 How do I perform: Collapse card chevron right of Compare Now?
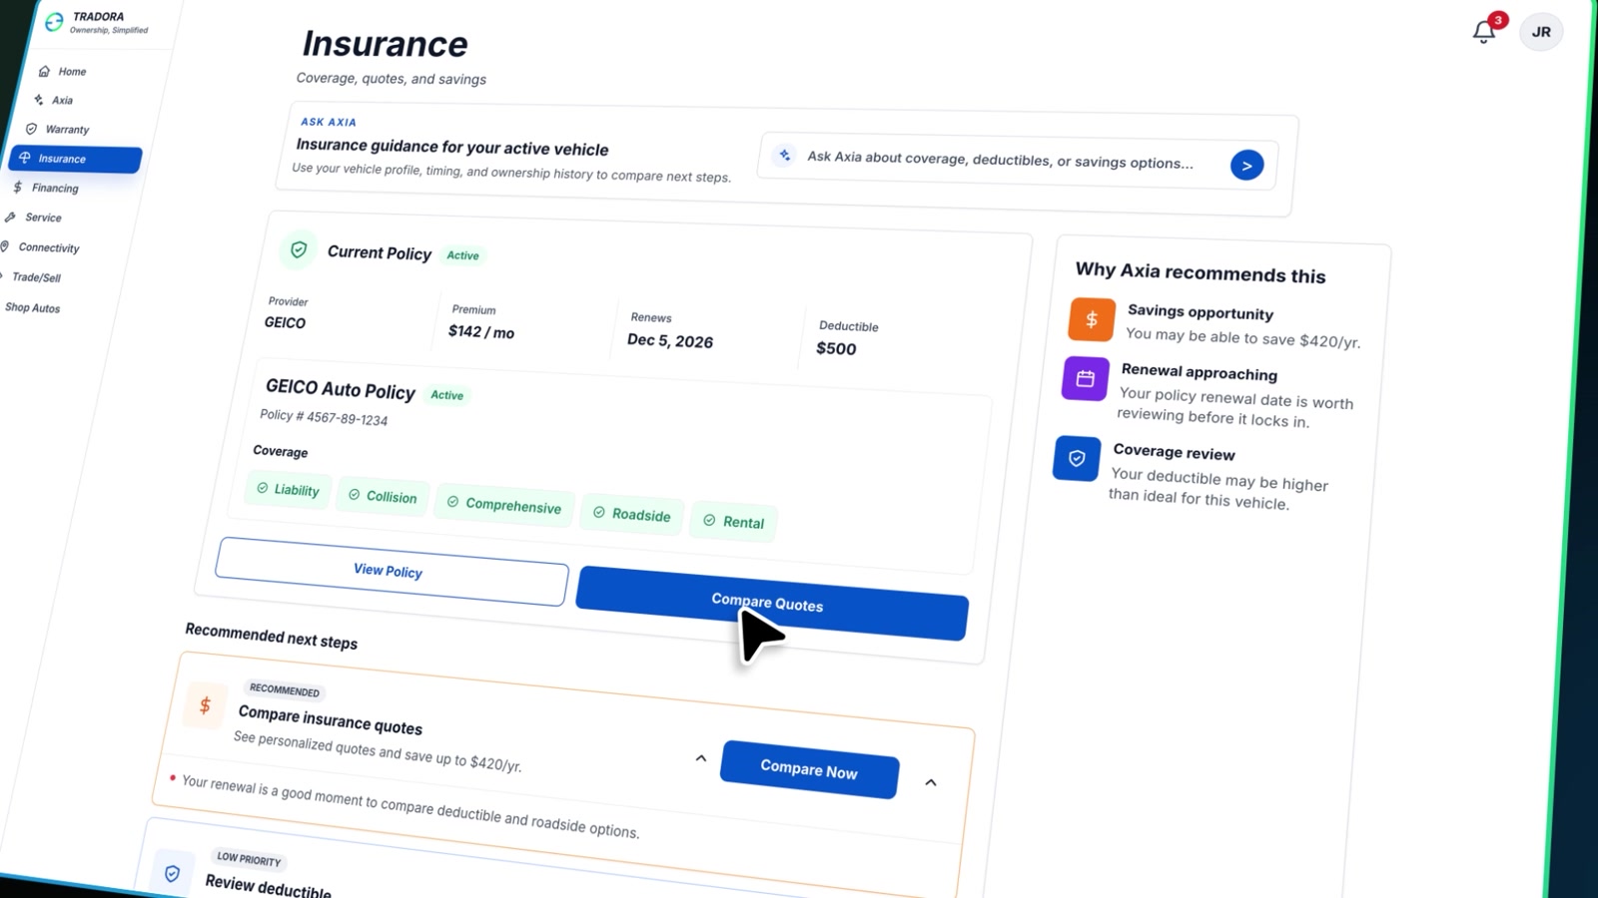(931, 782)
